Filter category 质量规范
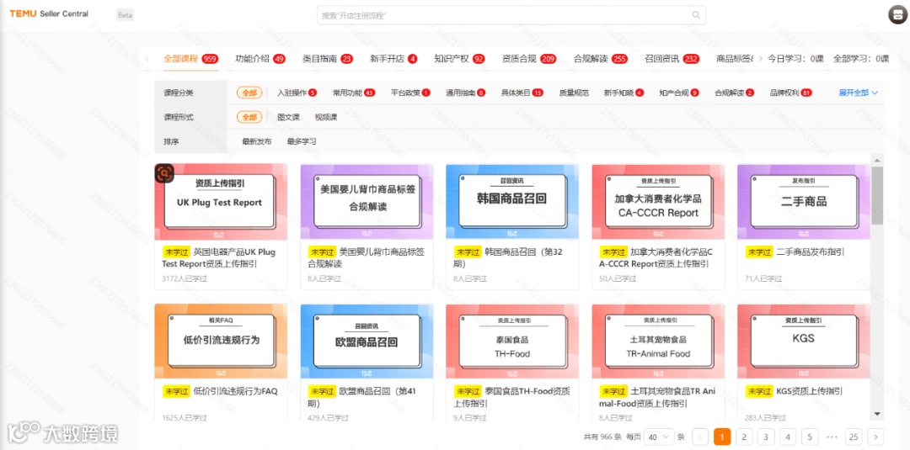910x450 pixels. 574,93
